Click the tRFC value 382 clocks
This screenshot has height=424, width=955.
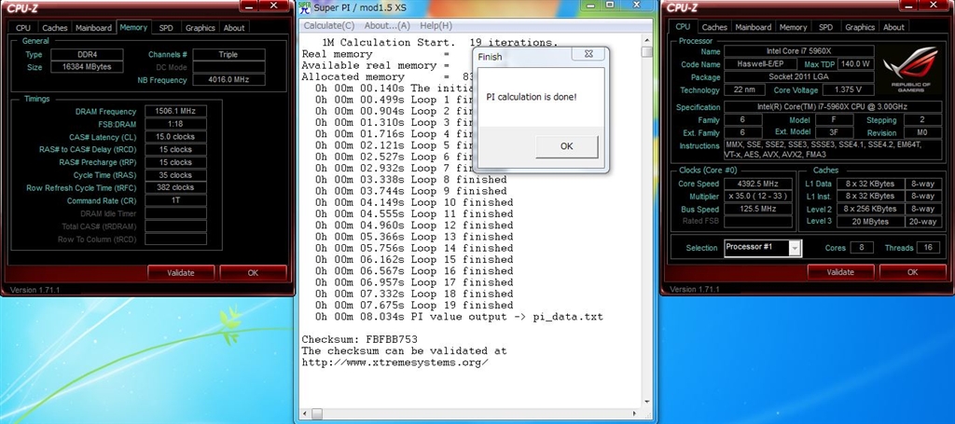(x=175, y=188)
